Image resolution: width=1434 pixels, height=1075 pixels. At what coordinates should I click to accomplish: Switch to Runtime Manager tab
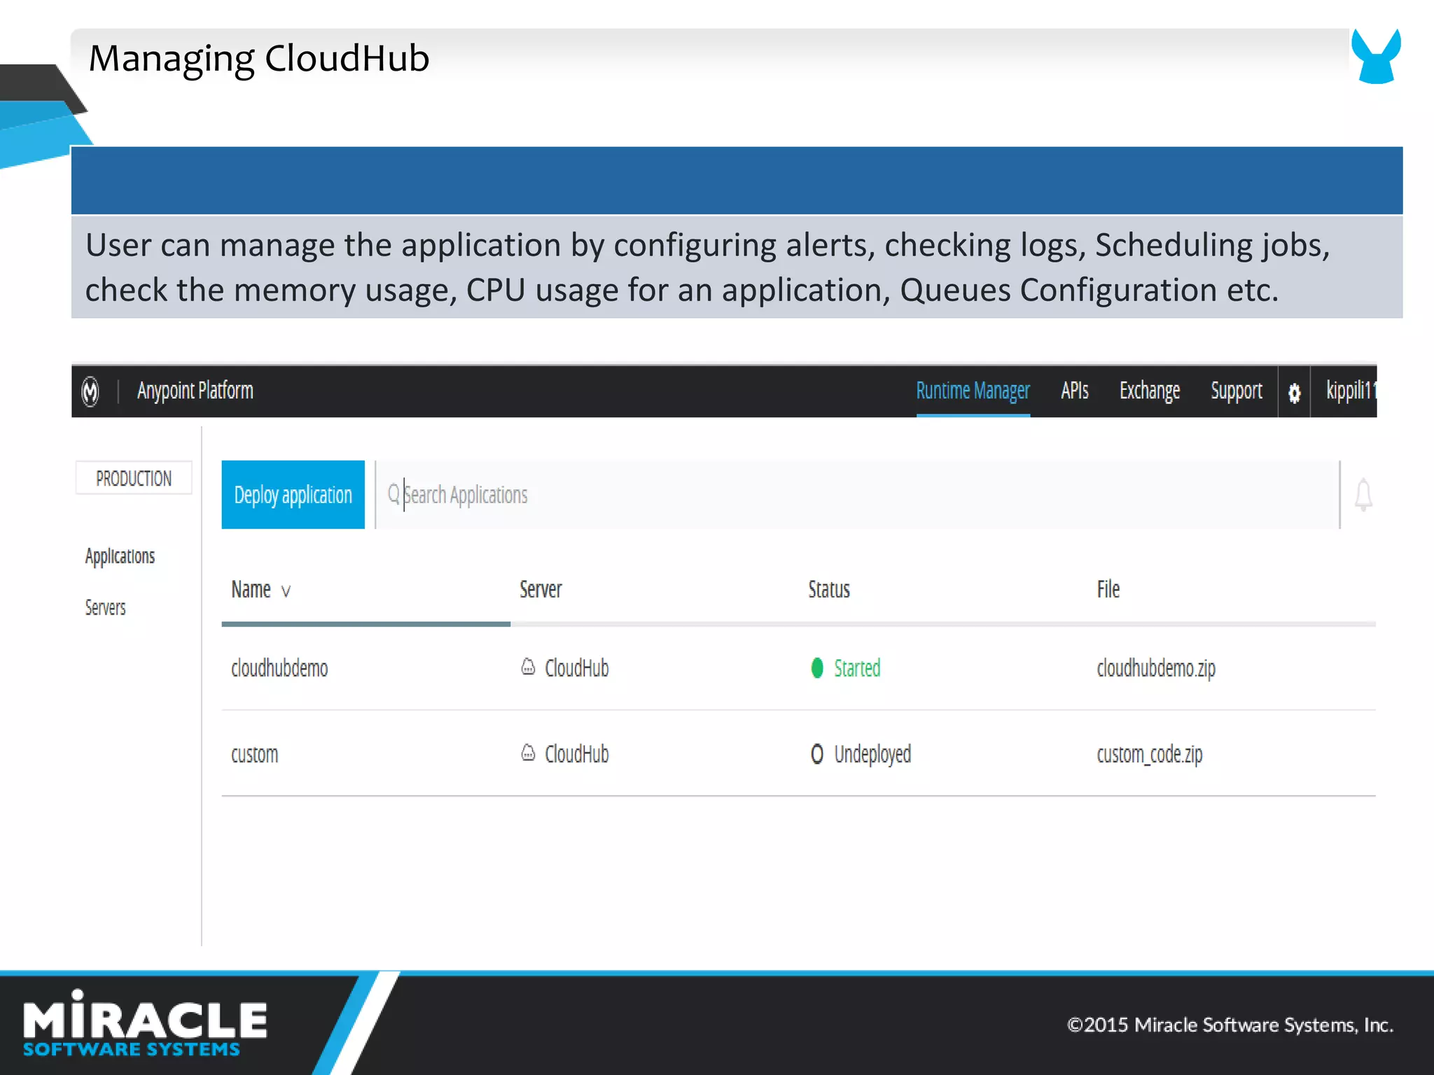click(x=973, y=391)
